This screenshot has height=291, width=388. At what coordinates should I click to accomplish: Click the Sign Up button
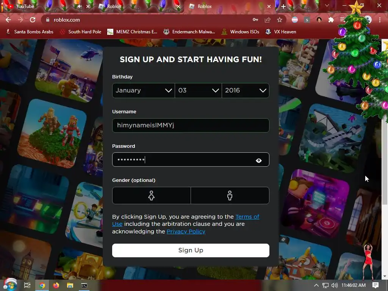click(191, 250)
